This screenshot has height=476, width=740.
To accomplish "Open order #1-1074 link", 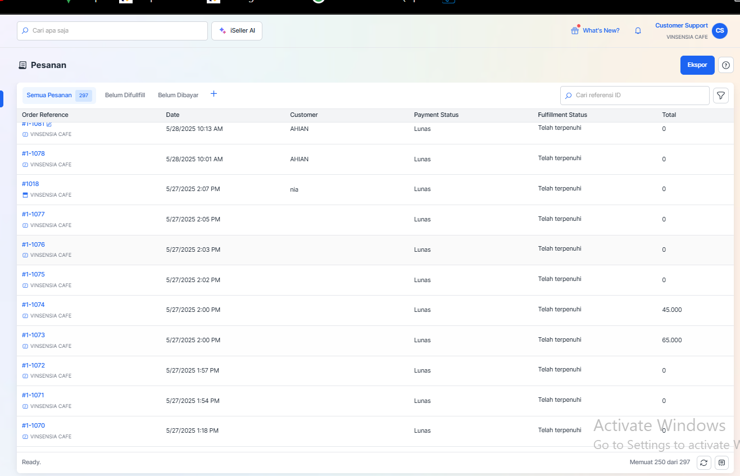I will point(33,305).
